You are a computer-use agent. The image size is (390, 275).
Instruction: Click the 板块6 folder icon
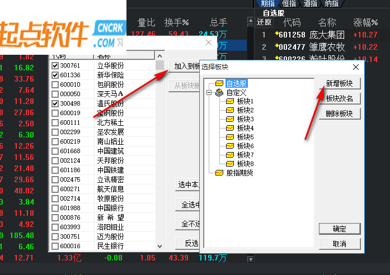coord(230,146)
